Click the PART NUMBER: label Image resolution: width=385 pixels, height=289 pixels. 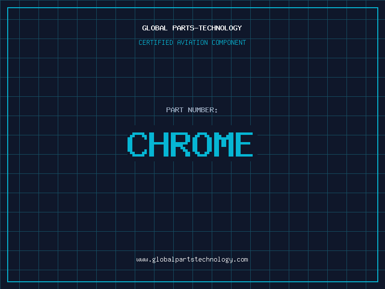[x=192, y=110]
